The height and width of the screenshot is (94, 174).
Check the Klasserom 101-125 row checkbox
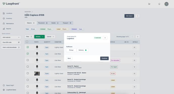pyautogui.click(x=28, y=73)
